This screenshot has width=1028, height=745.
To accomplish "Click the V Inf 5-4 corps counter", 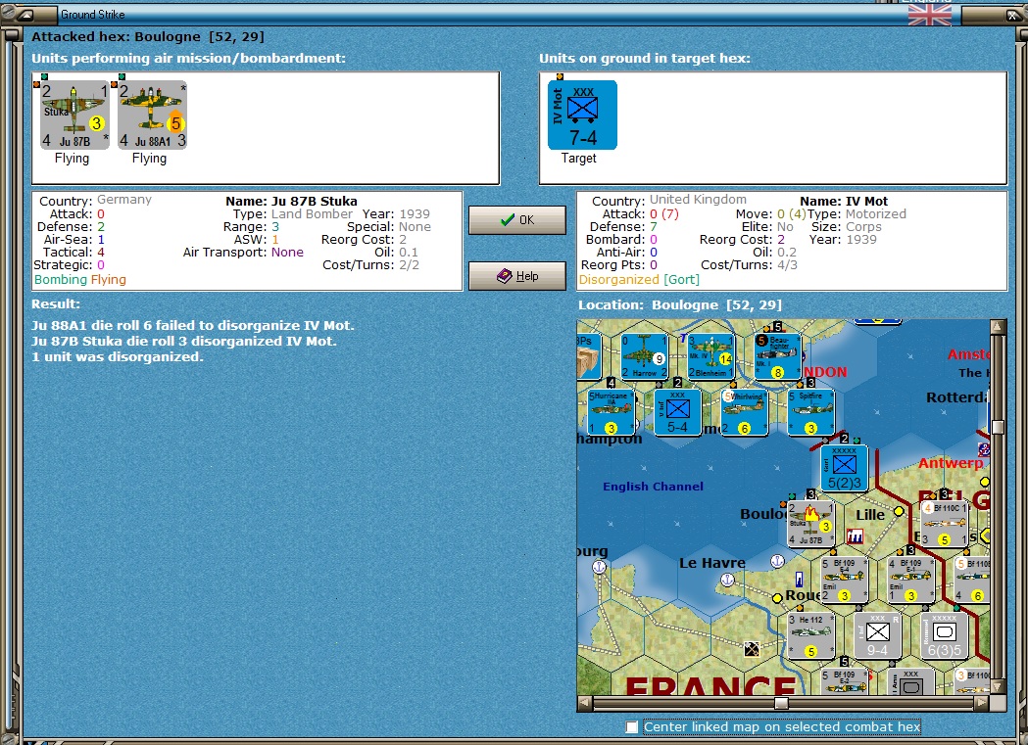I will 677,412.
